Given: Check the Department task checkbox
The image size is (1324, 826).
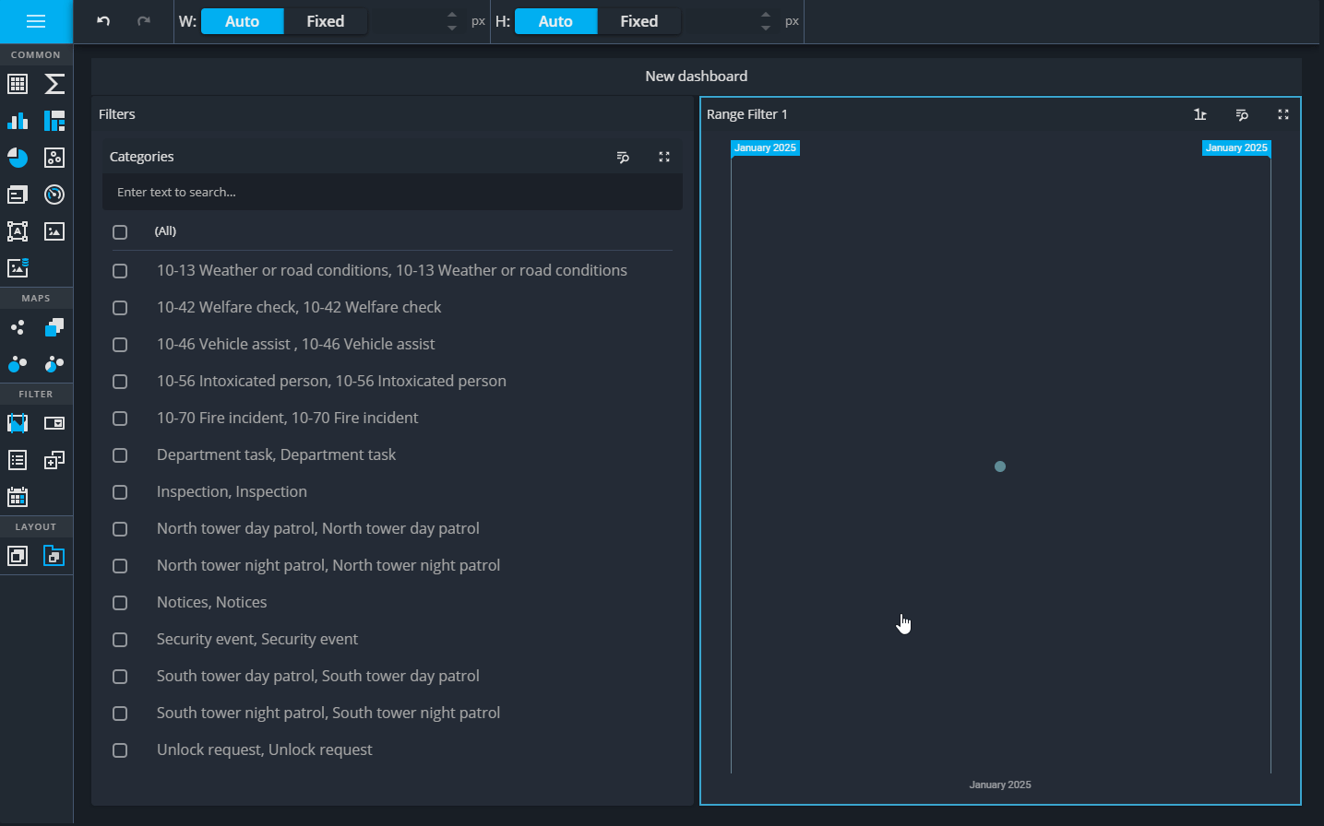Looking at the screenshot, I should [120, 455].
